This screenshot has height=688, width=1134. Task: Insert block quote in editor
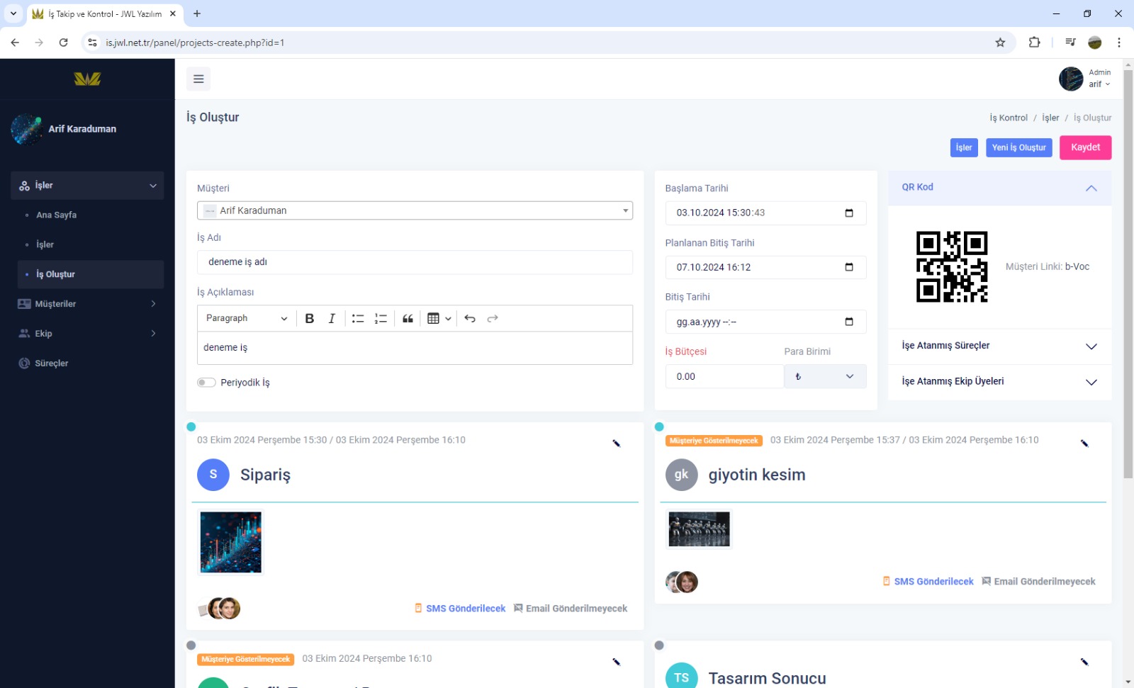pos(408,319)
